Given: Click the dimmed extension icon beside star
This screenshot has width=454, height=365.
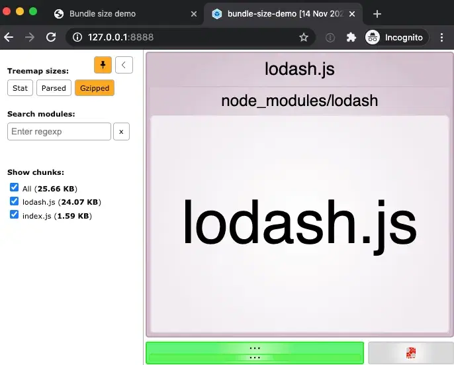Looking at the screenshot, I should 330,37.
